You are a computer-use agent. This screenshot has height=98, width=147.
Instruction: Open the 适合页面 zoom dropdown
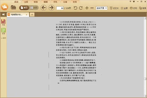pos(101,8)
